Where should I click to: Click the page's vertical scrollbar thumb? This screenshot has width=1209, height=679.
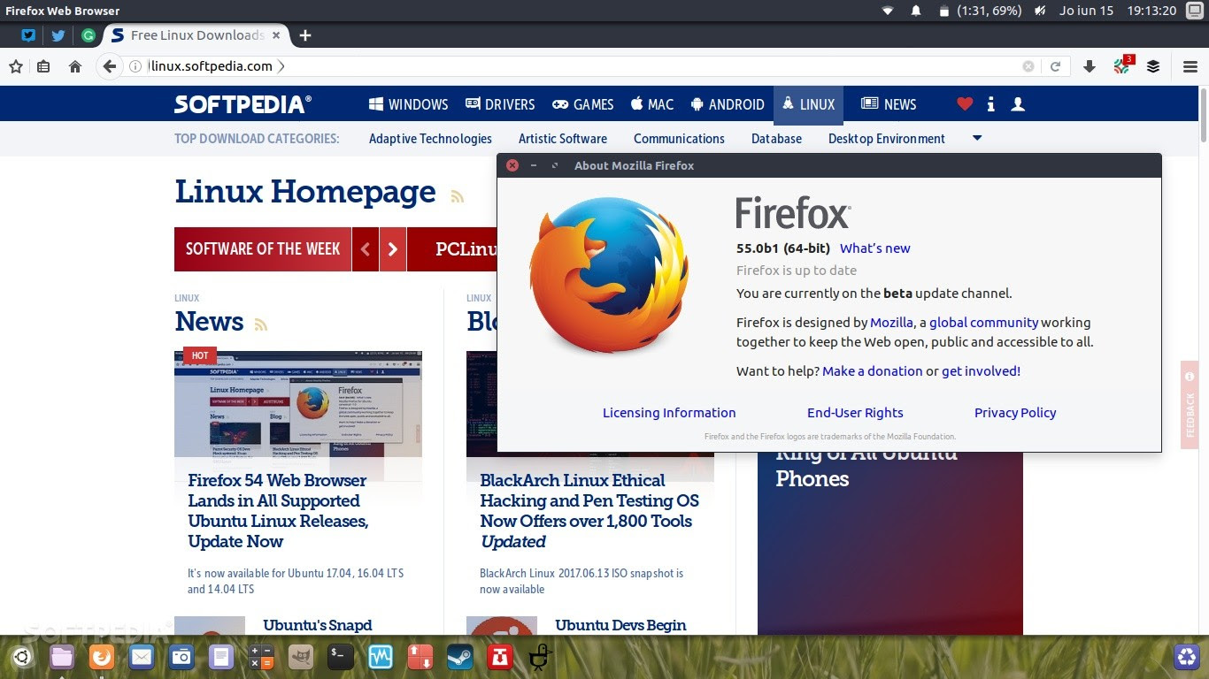[1204, 114]
